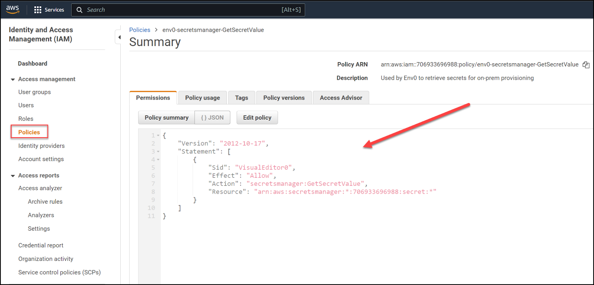Screen dimensions: 594x285
Task: Open Service control policies (SCPs)
Action: click(59, 272)
